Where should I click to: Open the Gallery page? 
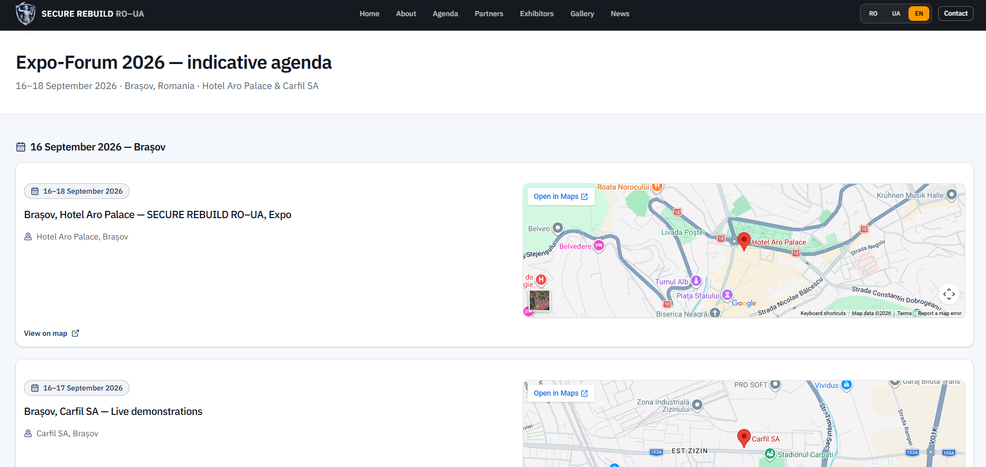582,14
